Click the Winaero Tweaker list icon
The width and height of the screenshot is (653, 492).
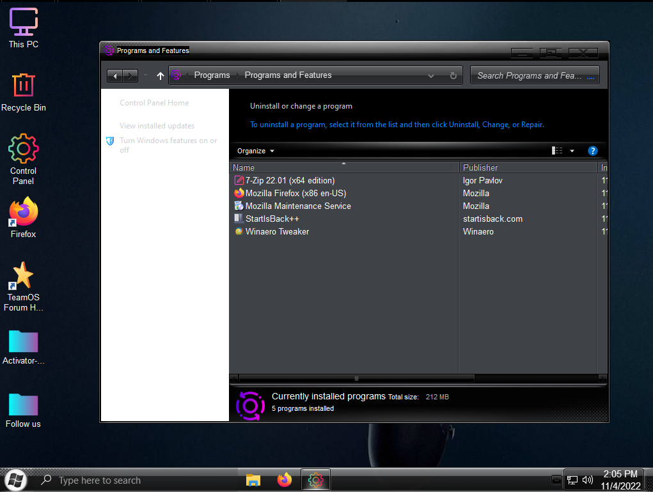point(239,231)
